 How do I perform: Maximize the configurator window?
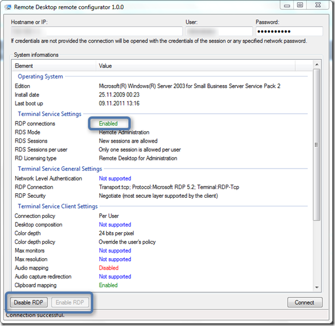pyautogui.click(x=300, y=5)
